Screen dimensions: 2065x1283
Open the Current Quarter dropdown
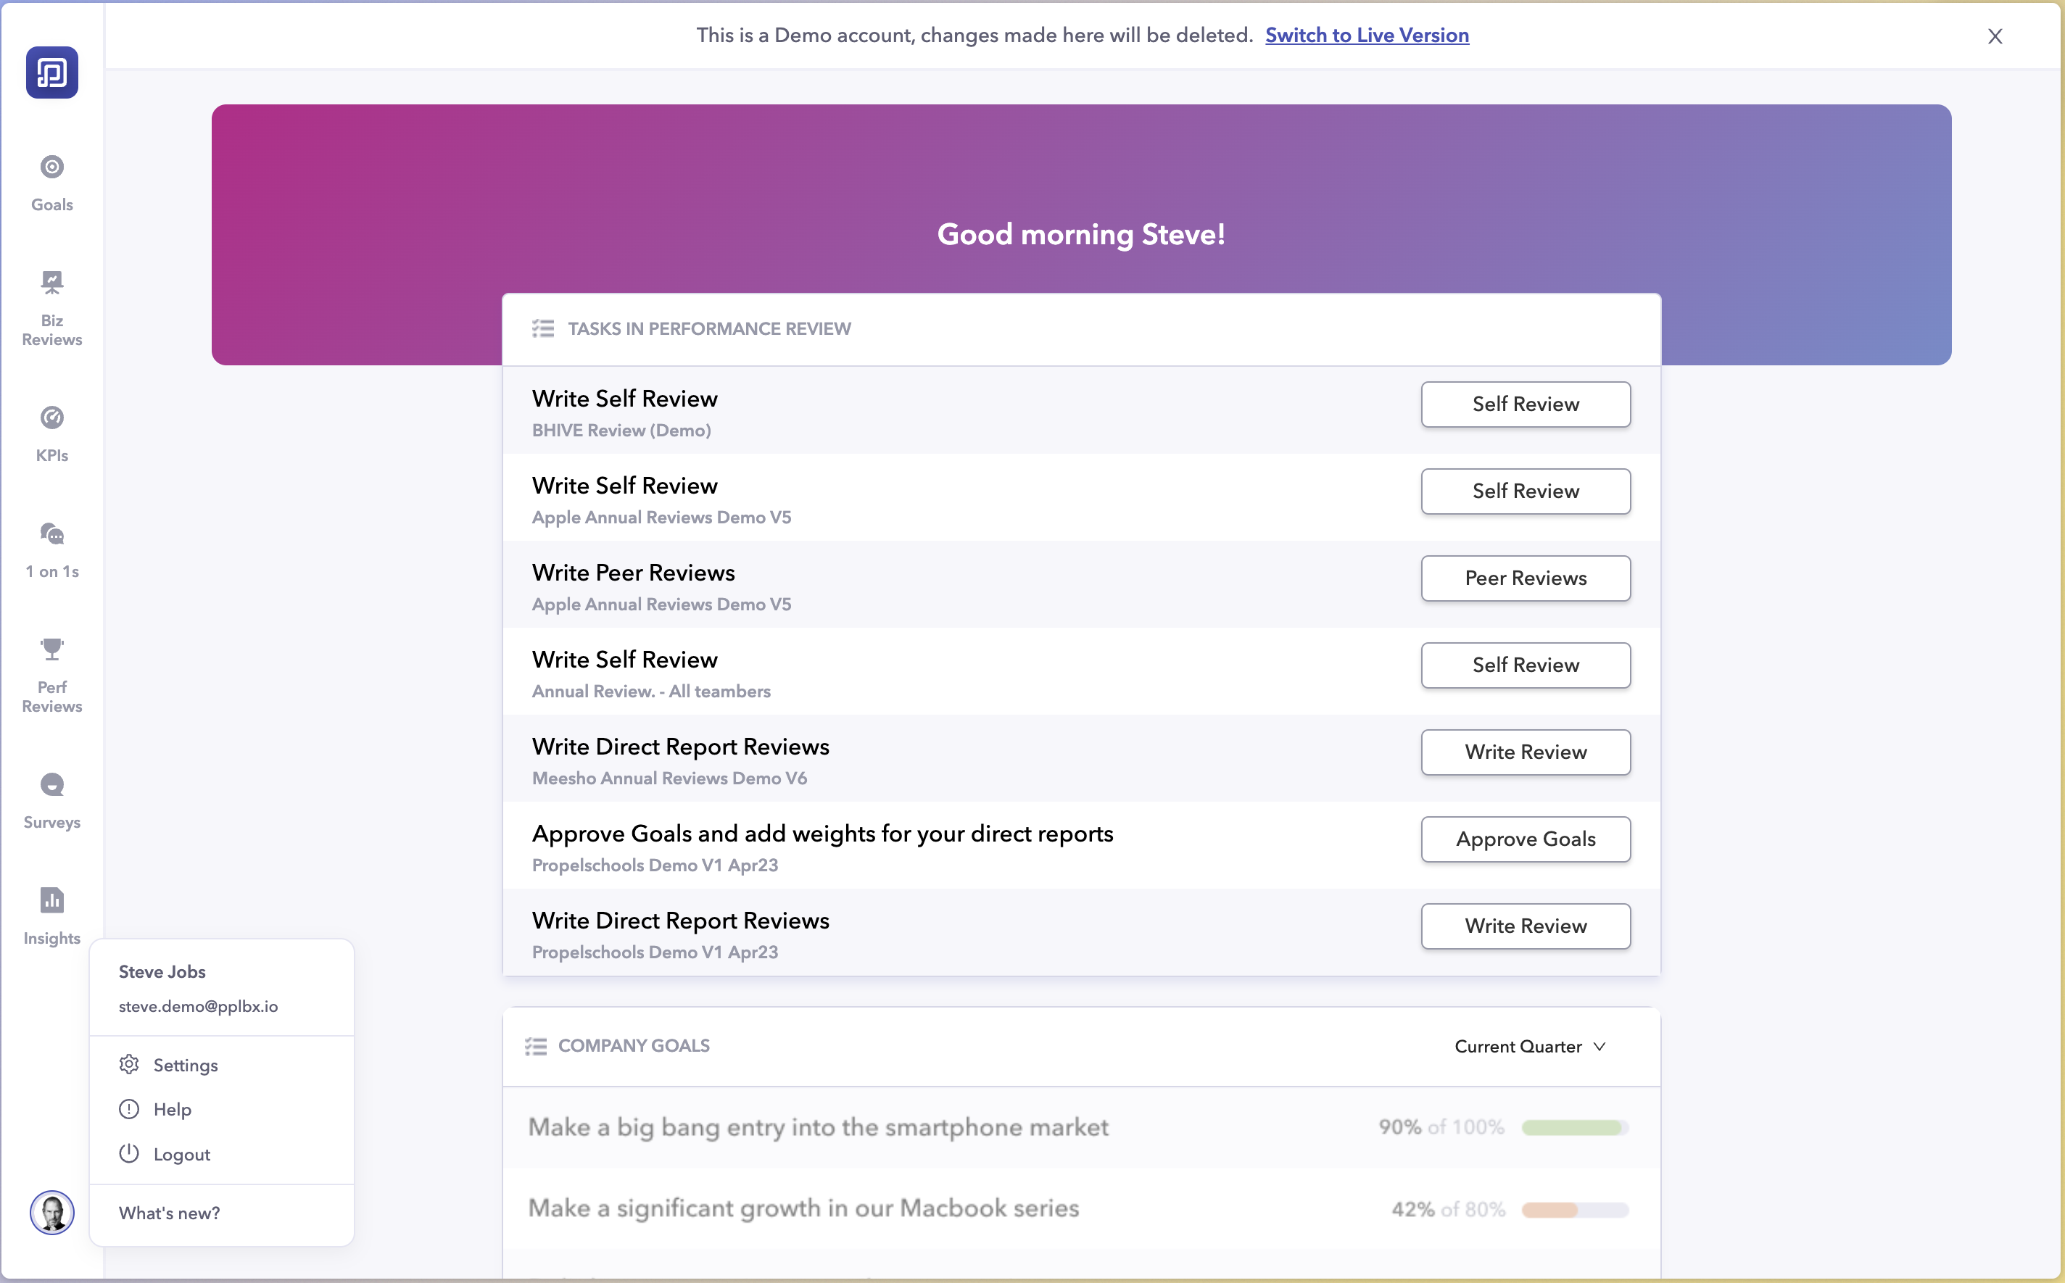click(1531, 1046)
